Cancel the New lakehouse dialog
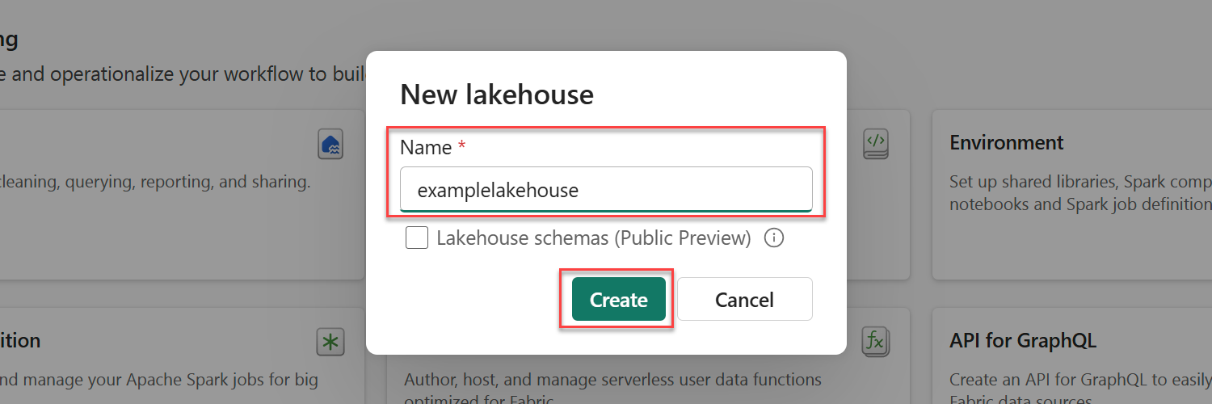 point(744,300)
